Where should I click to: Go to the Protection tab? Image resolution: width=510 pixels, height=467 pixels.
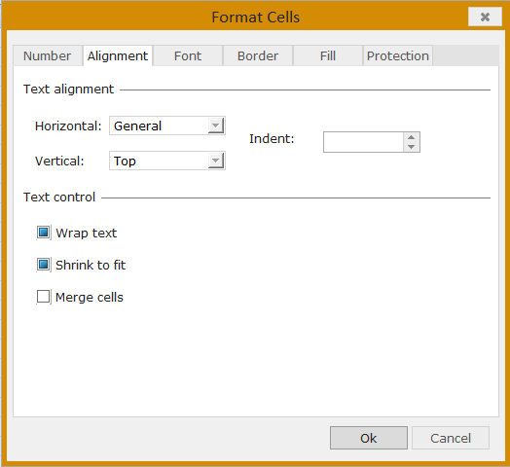point(398,55)
